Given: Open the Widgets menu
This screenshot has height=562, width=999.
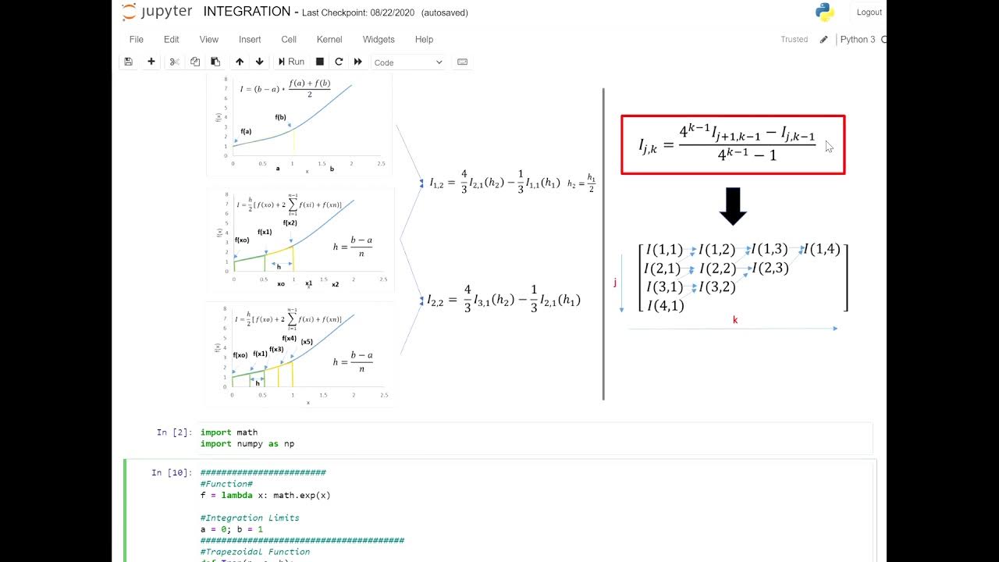Looking at the screenshot, I should tap(379, 39).
